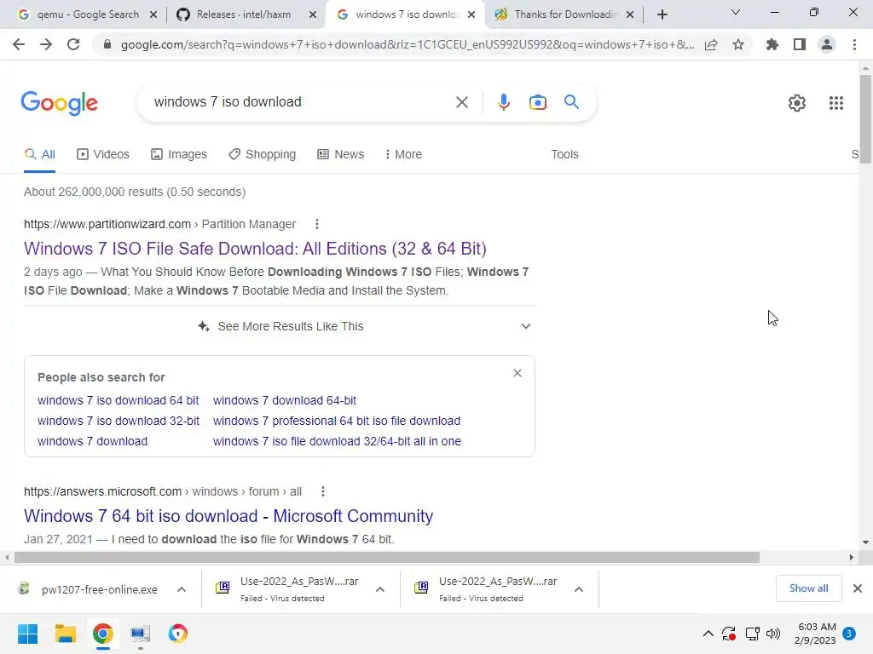Reload the current page
This screenshot has width=873, height=654.
73,44
